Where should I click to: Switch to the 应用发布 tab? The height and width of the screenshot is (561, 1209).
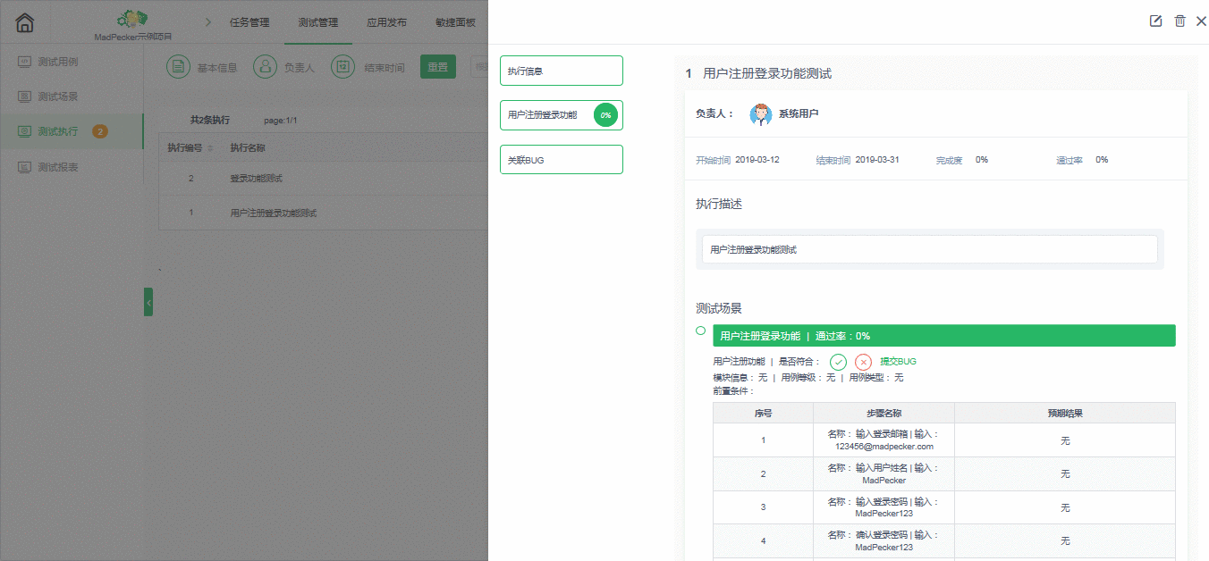point(385,21)
